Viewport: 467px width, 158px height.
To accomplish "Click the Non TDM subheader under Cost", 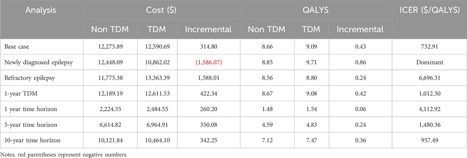I will (x=110, y=29).
